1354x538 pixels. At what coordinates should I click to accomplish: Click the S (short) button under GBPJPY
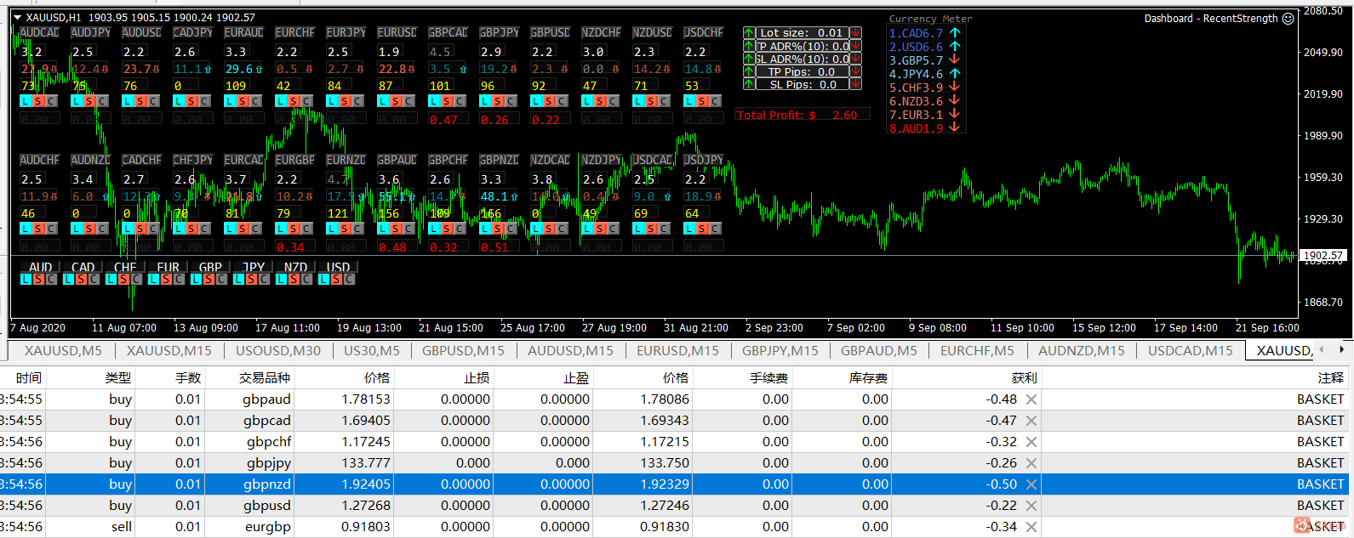tap(498, 101)
